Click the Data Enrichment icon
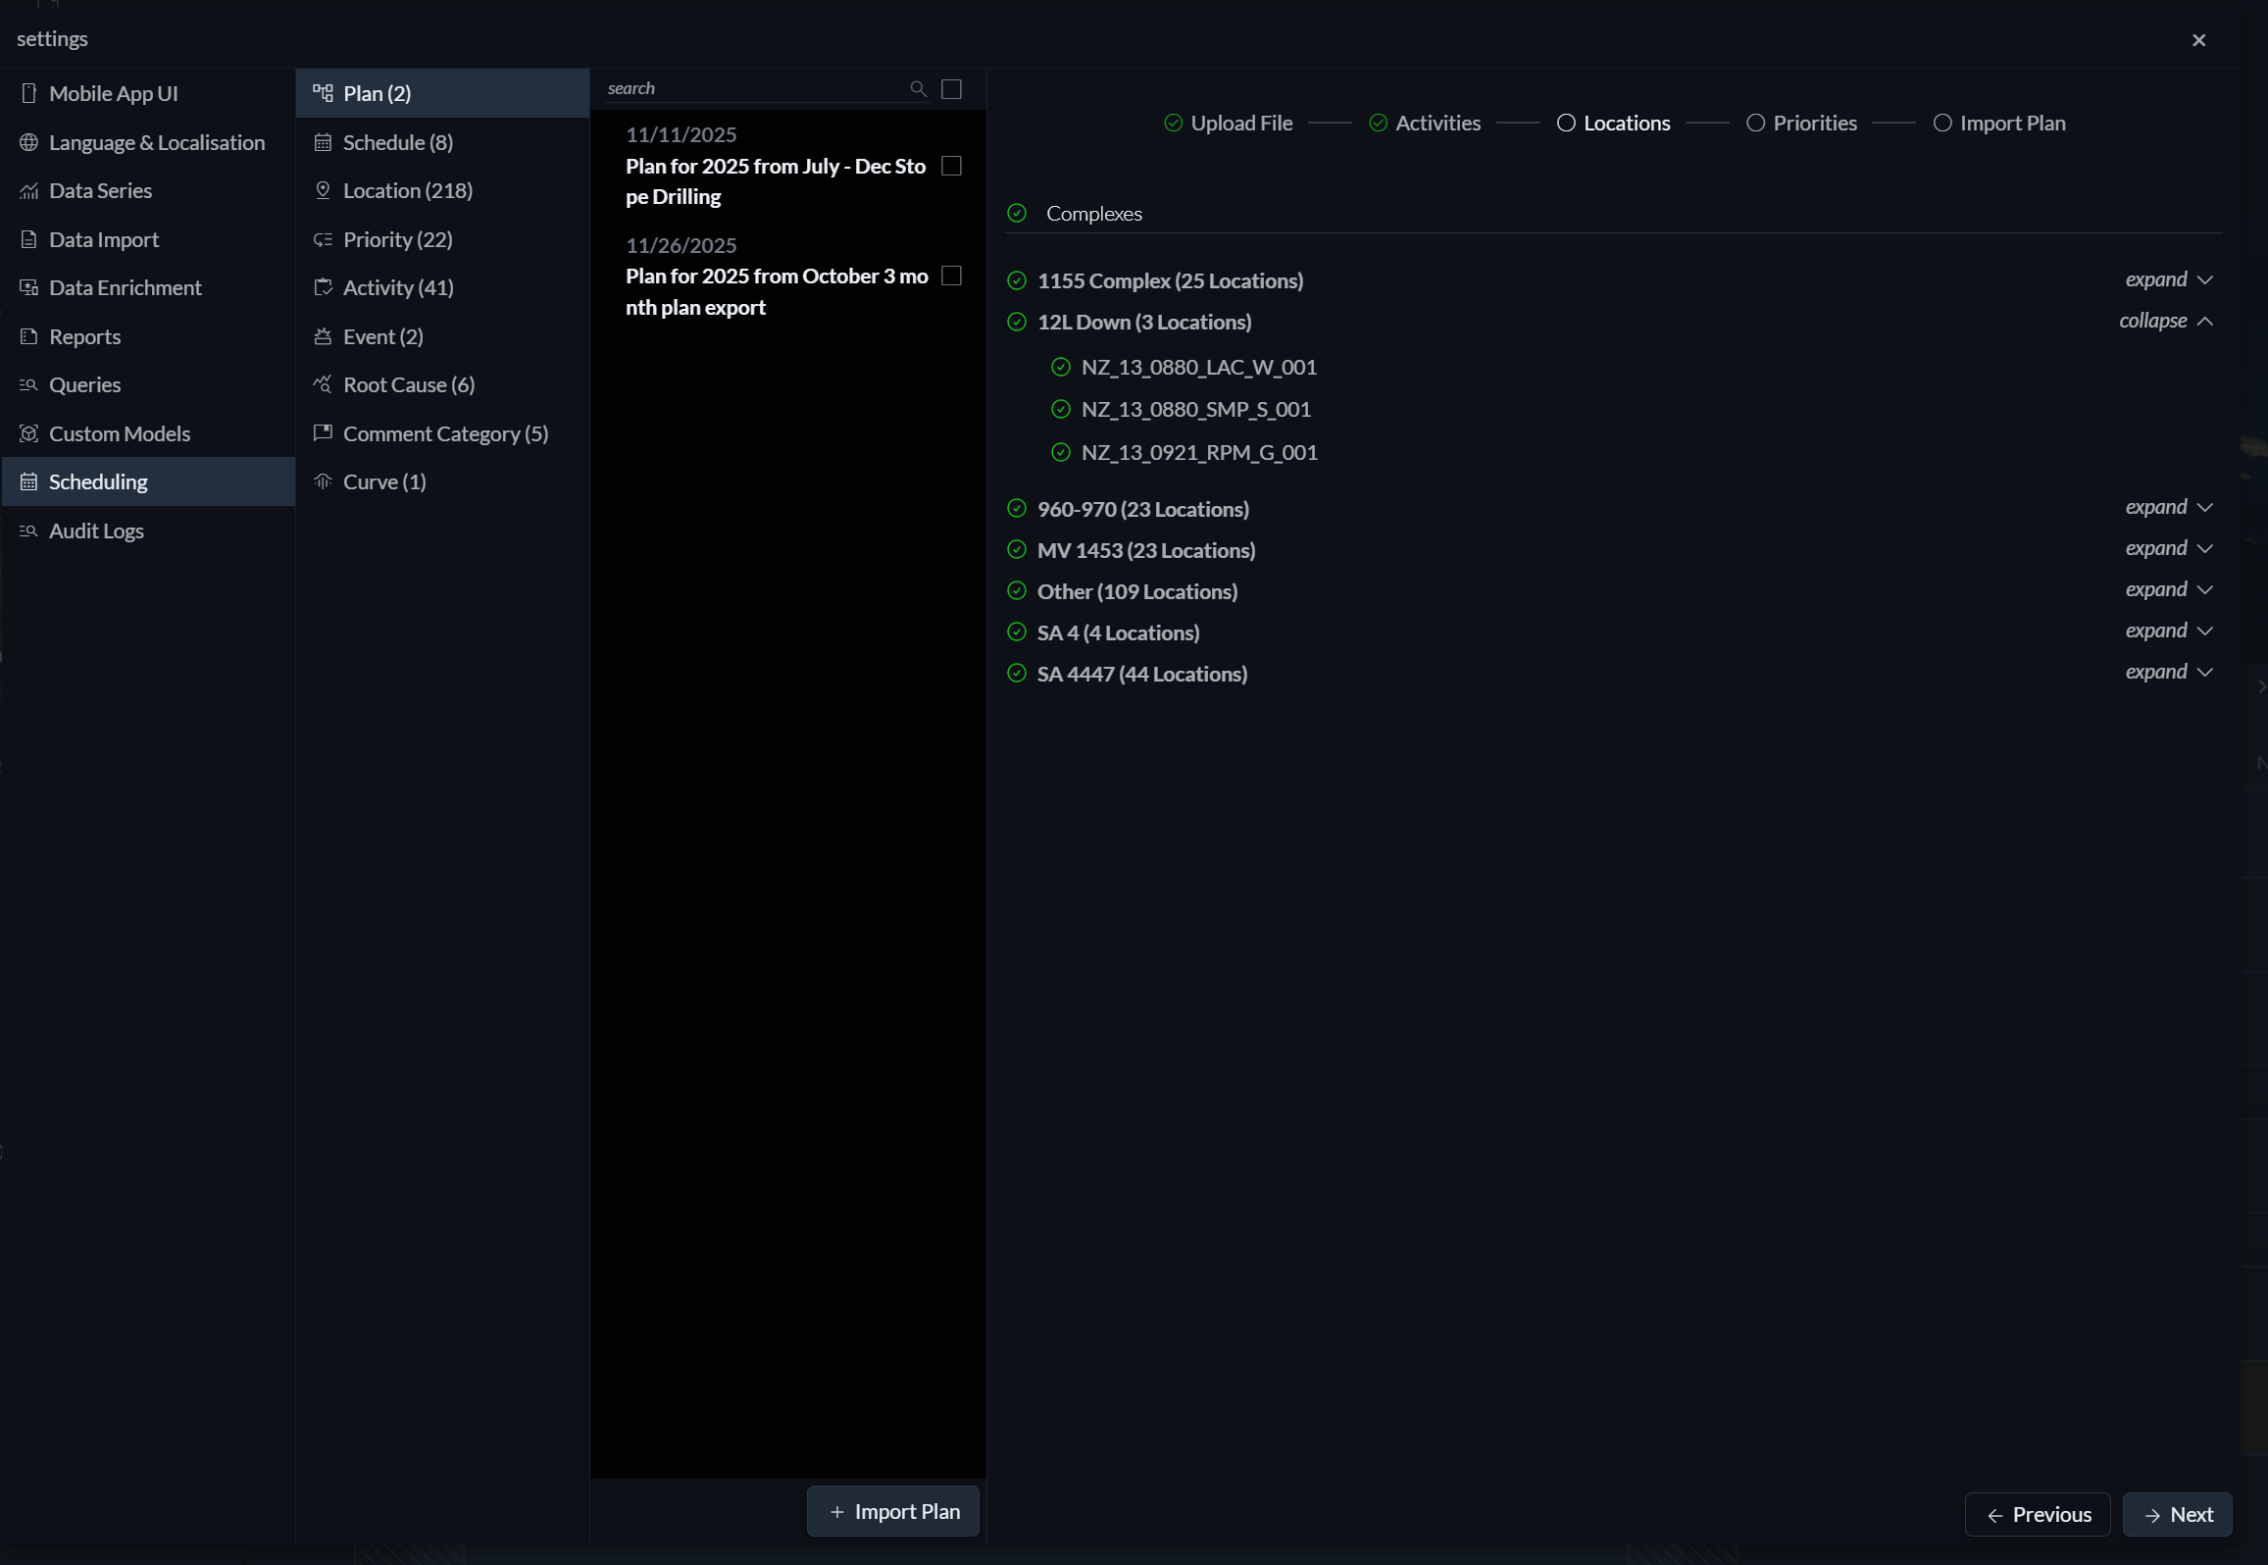This screenshot has height=1565, width=2268. (29, 287)
